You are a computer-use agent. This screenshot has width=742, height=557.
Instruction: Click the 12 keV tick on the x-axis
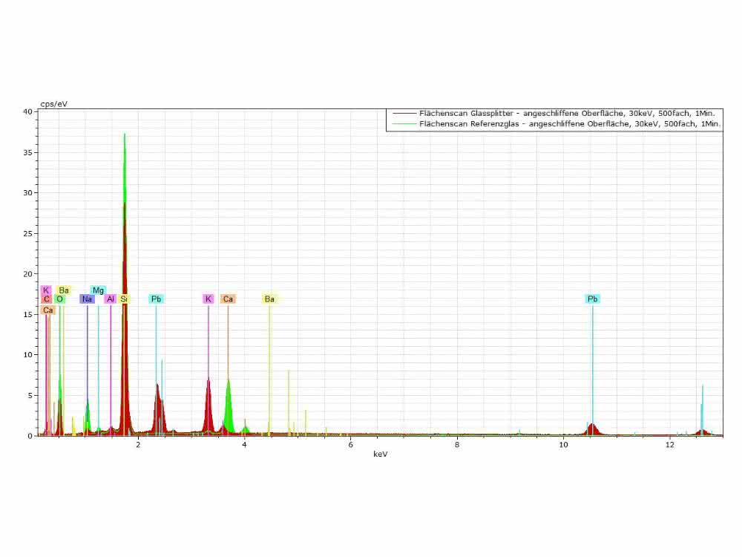[669, 444]
